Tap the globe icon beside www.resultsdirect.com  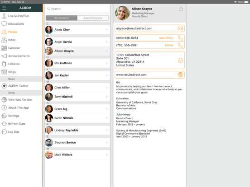(180, 75)
